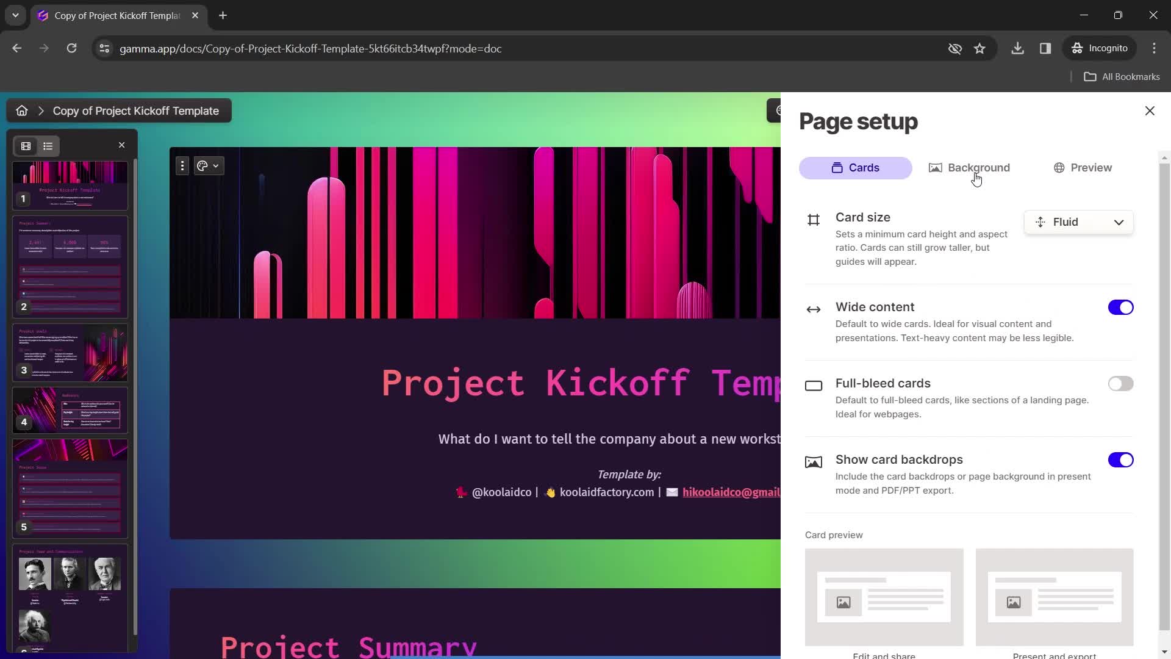The height and width of the screenshot is (659, 1171).
Task: Select slide 3 thumbnail in sidebar
Action: tap(70, 353)
